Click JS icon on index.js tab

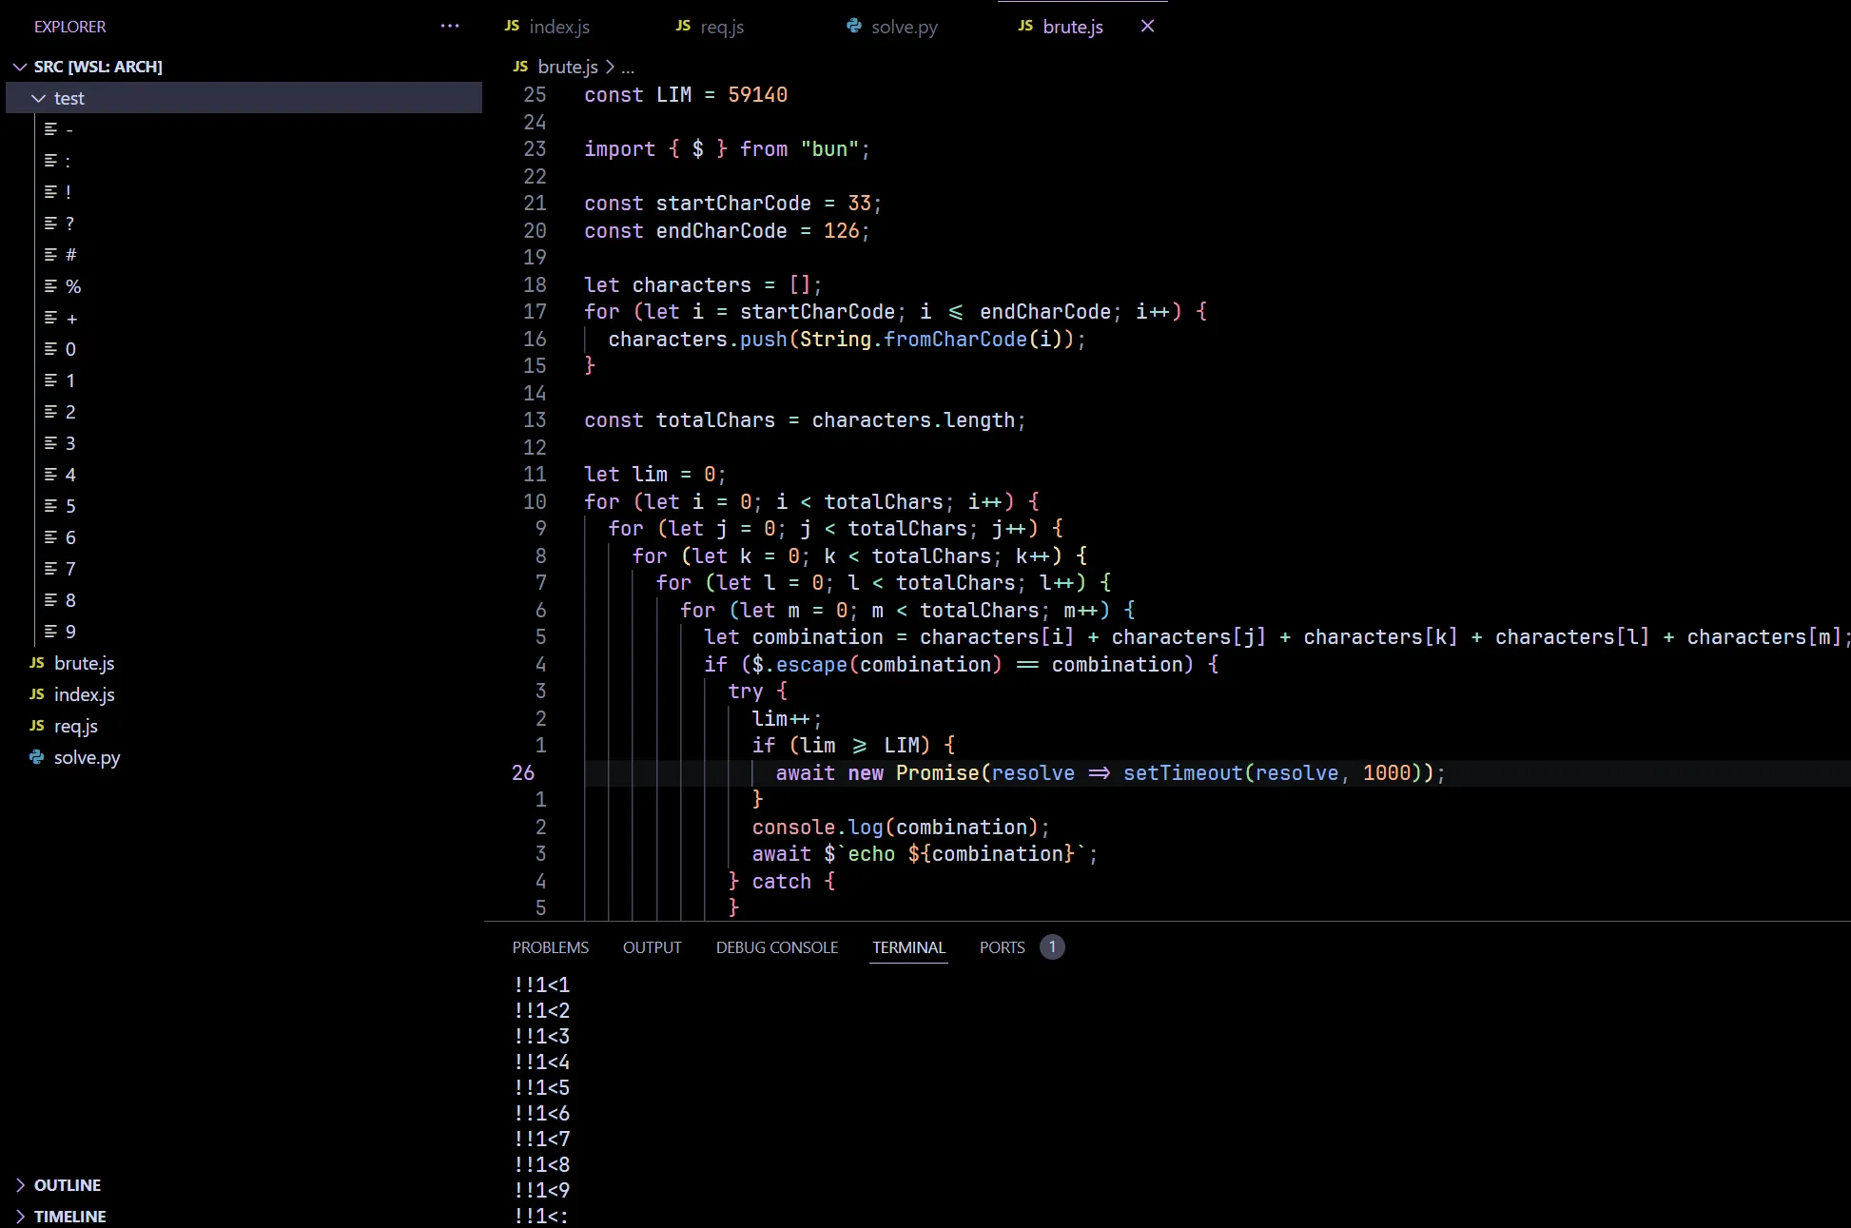pos(512,27)
